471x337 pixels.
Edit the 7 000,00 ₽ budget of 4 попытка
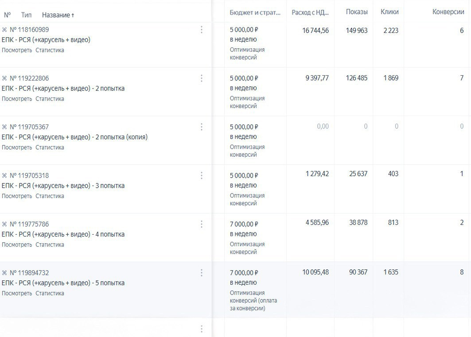point(244,225)
